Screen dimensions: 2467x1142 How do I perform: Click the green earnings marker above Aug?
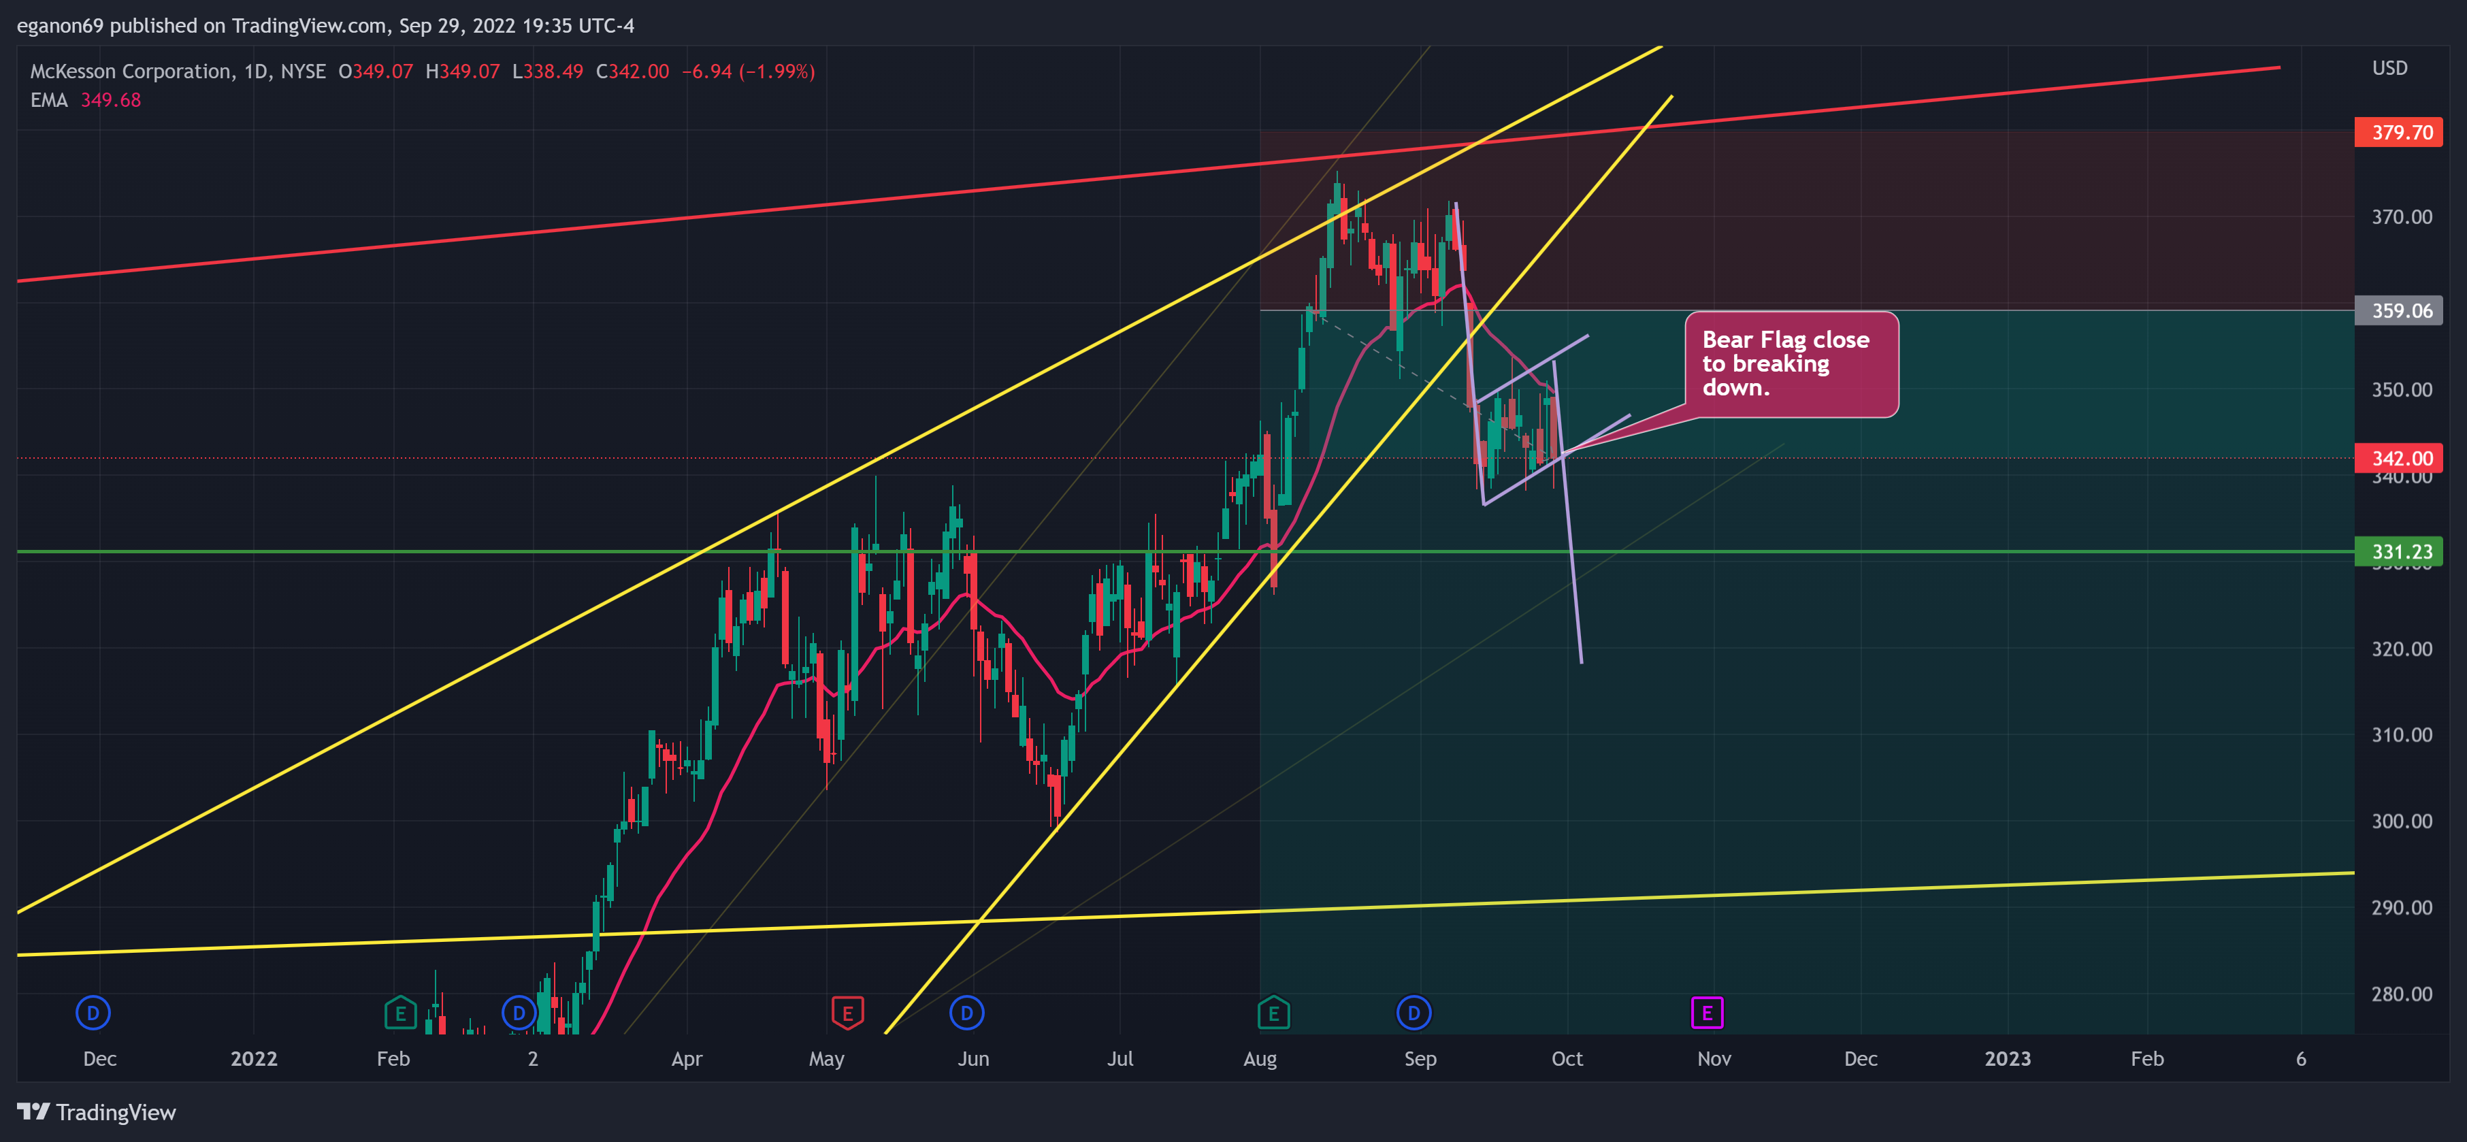point(1274,1013)
